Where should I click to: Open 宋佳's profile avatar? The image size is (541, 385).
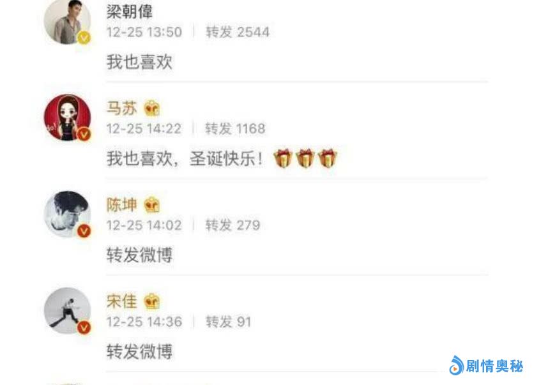[67, 311]
